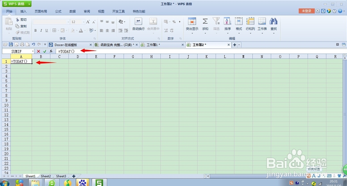347x186 pixels.
Task: Decrease font size with the A- icon
Action: 94,22
